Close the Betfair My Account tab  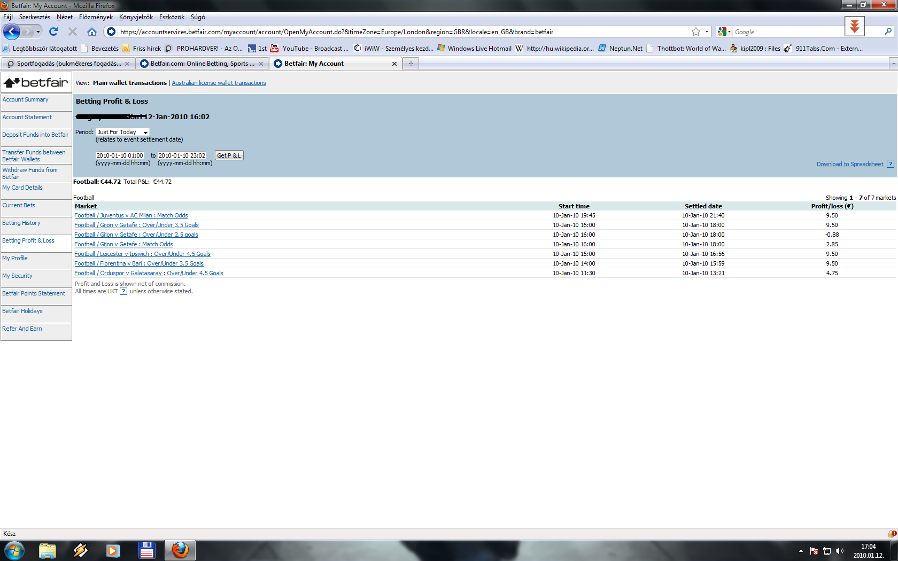point(394,64)
